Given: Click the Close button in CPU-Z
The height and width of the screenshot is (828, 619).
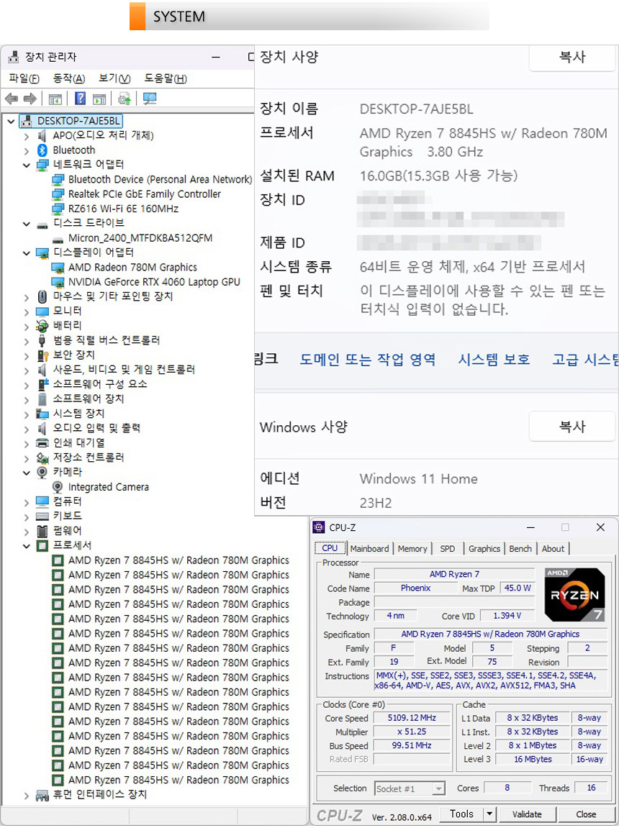Looking at the screenshot, I should (587, 814).
